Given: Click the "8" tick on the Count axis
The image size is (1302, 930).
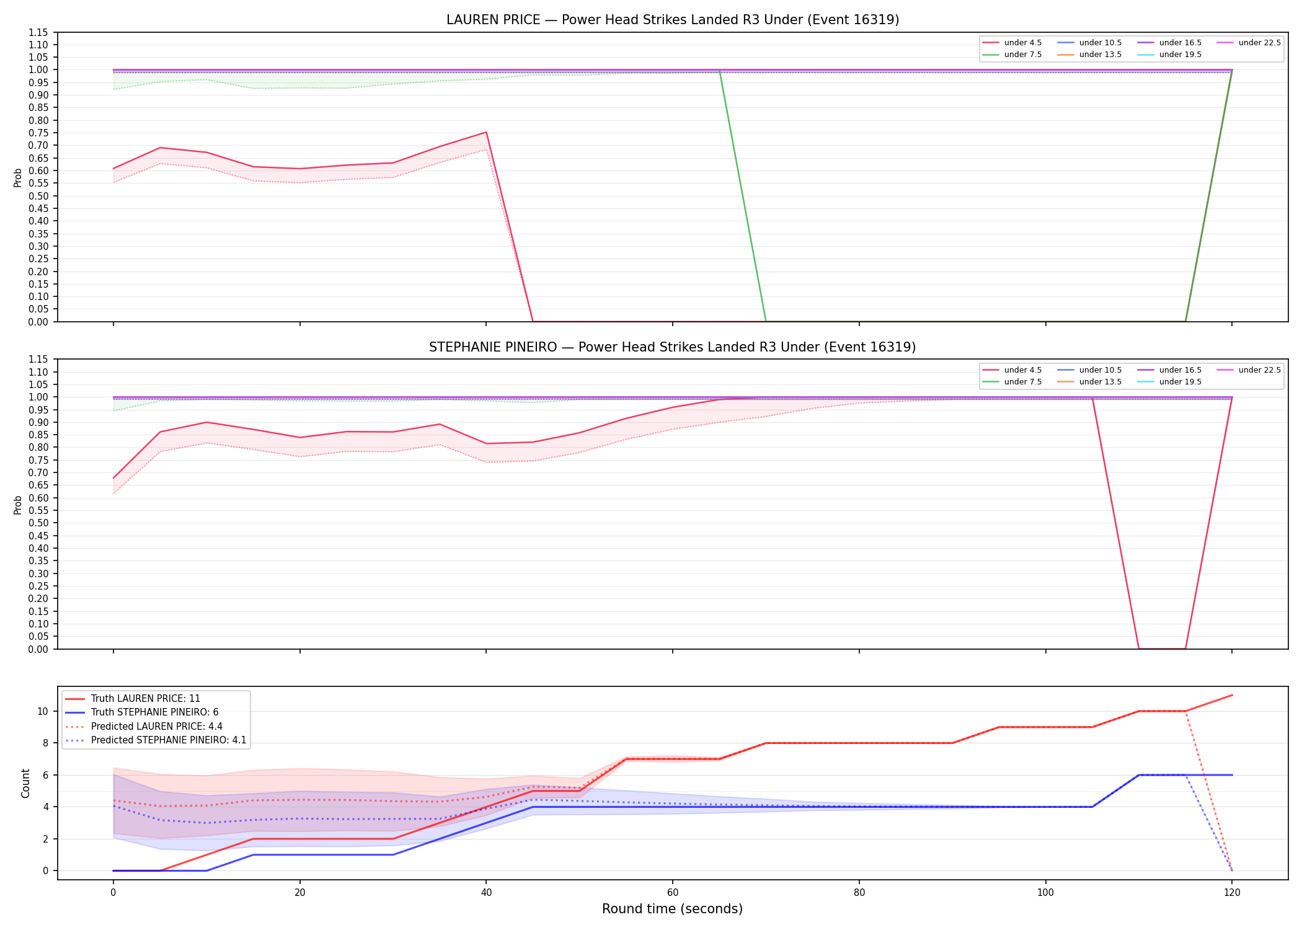Looking at the screenshot, I should [45, 743].
